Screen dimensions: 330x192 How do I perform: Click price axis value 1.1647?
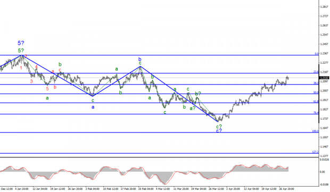point(324,128)
